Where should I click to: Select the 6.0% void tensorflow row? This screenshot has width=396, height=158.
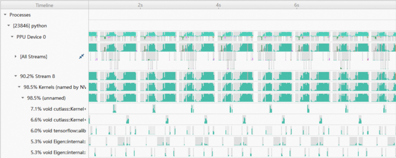coord(58,131)
